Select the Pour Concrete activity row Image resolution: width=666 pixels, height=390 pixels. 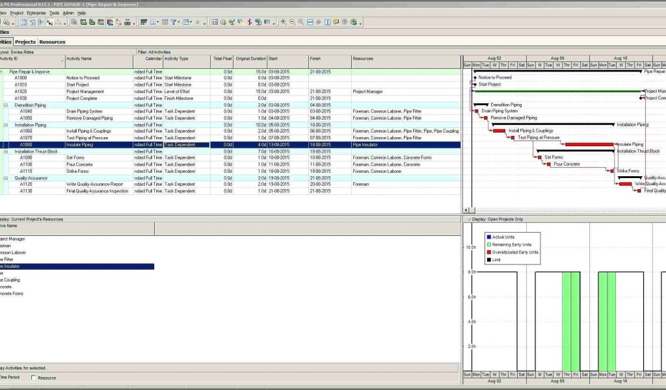click(x=79, y=164)
